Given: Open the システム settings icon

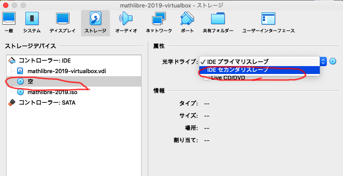Looking at the screenshot, I should pos(32,18).
